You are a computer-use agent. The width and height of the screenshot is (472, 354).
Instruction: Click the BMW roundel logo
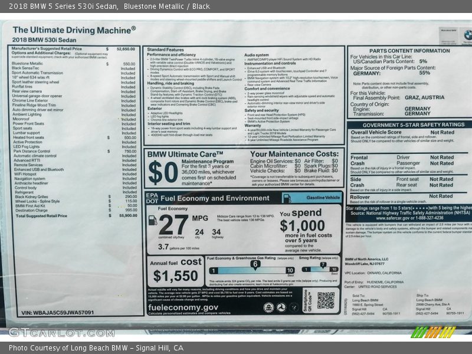[x=467, y=35]
